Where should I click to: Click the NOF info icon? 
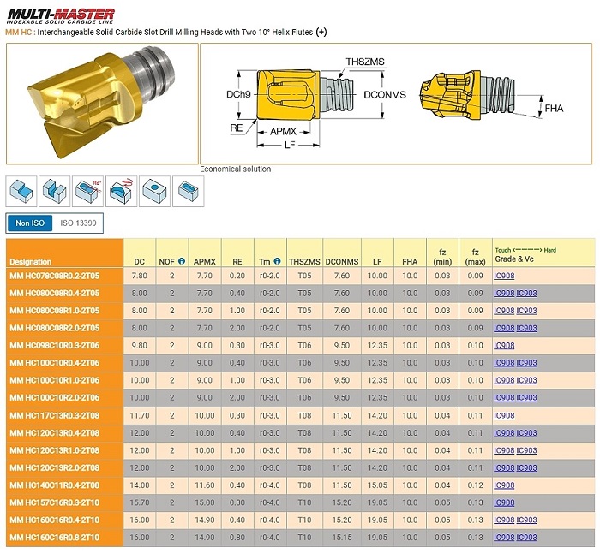tap(182, 261)
